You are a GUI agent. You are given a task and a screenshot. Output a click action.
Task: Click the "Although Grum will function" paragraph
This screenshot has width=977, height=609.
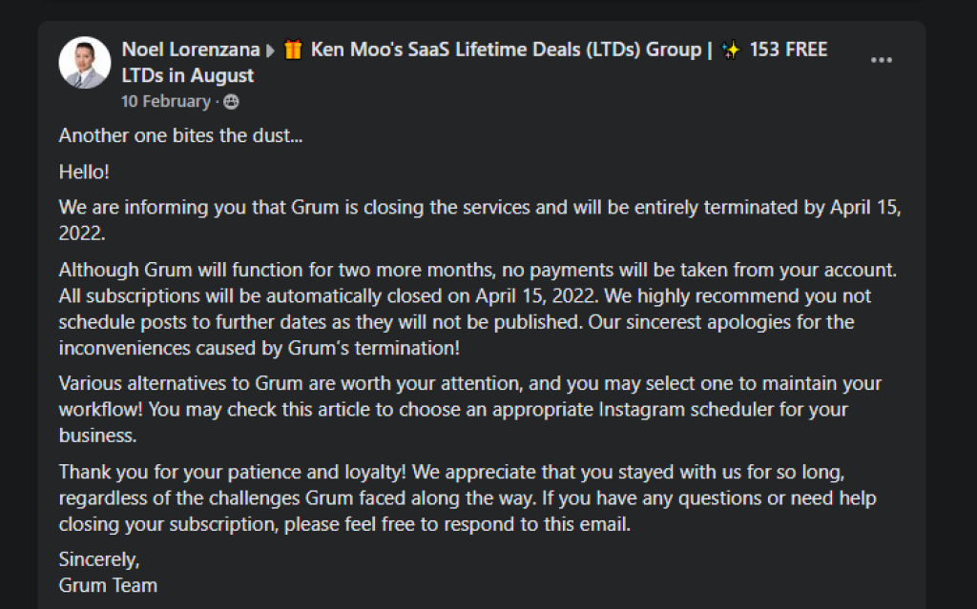coord(478,308)
